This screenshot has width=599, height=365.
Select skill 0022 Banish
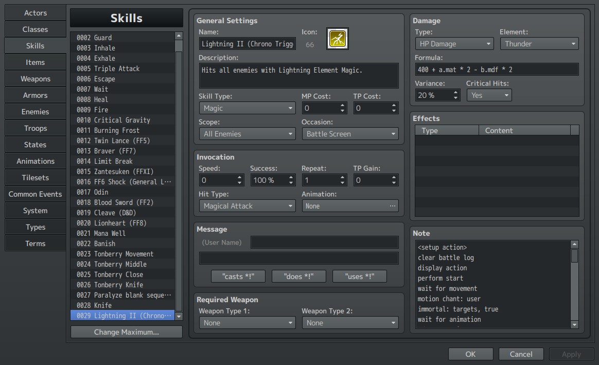click(122, 244)
